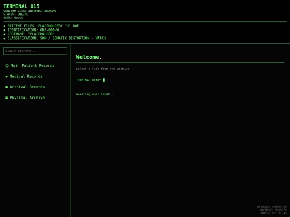Viewport: 290px width, 217px height.
Task: Click "Select a file from the archive." text
Action: 104,69
